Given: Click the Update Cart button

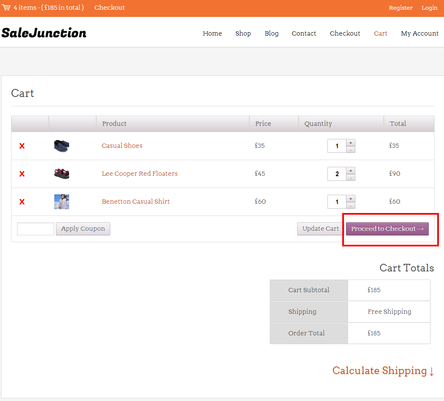Looking at the screenshot, I should click(x=321, y=229).
